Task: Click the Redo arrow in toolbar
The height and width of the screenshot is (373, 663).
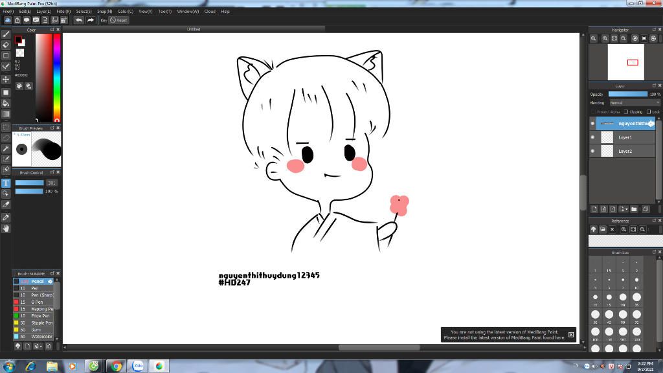Action: tap(91, 20)
